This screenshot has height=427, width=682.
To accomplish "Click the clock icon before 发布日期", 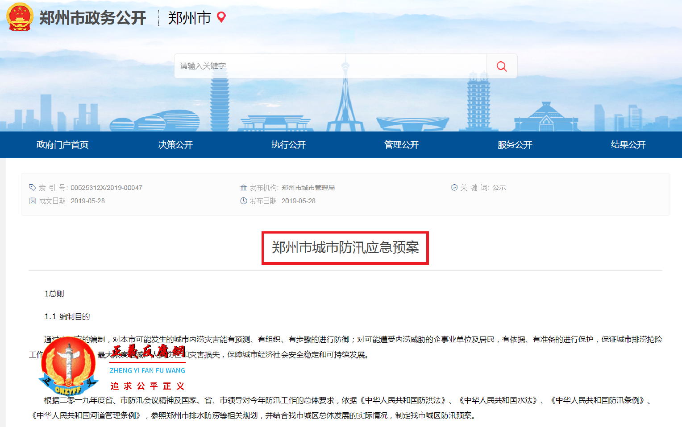I will (x=244, y=201).
